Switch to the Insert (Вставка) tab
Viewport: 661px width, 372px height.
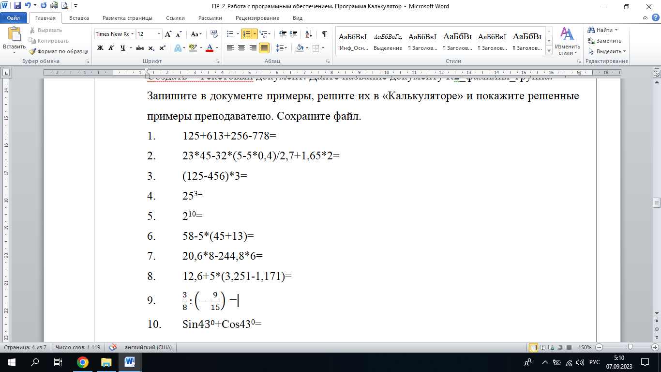coord(79,18)
